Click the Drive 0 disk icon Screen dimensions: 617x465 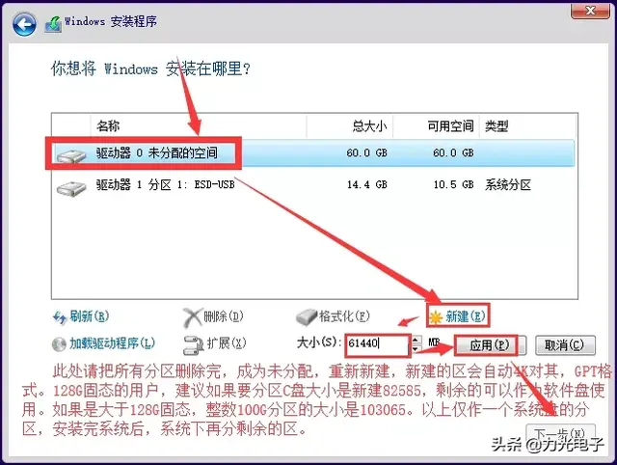pyautogui.click(x=71, y=155)
